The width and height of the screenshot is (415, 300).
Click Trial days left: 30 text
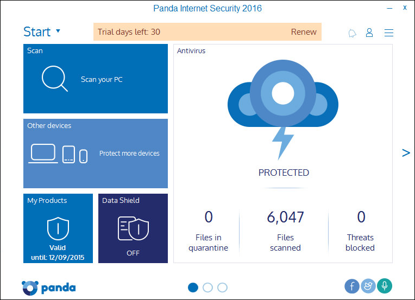point(129,32)
